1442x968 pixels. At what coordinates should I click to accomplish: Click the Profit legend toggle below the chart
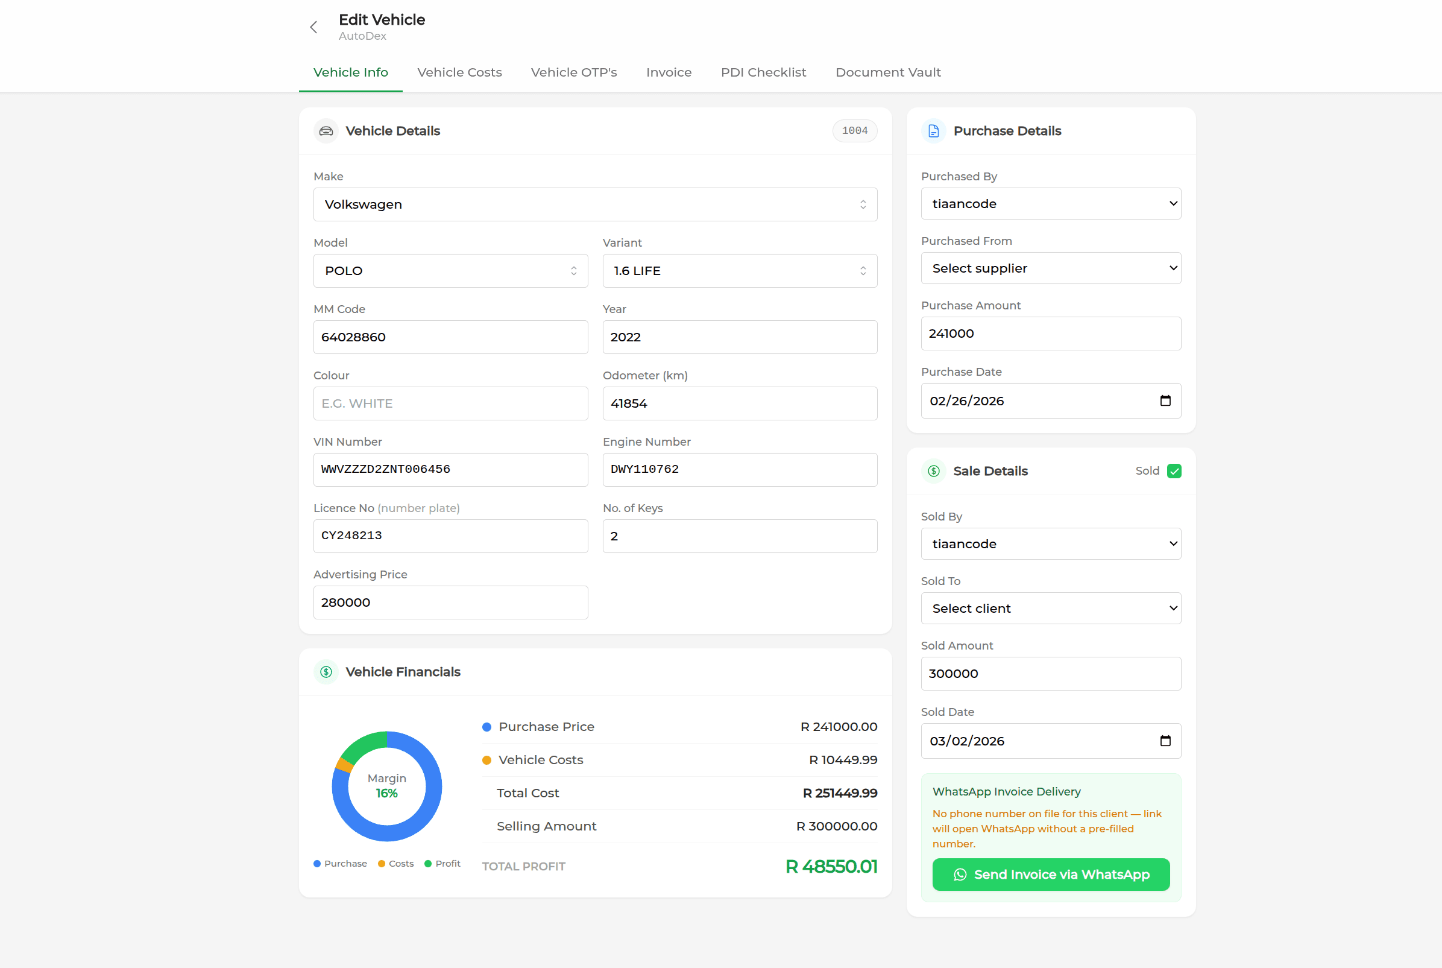pos(442,863)
